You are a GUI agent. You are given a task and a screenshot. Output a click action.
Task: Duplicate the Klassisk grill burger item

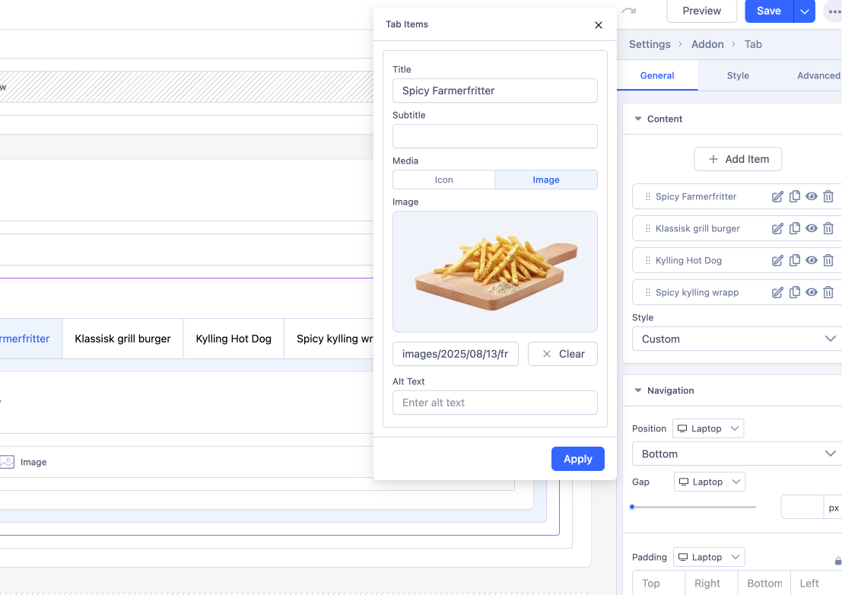(x=795, y=228)
